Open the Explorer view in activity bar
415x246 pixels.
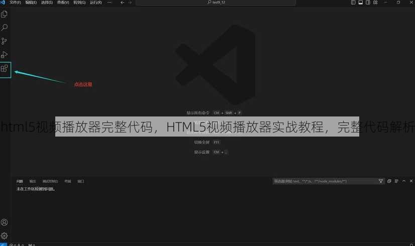pos(4,14)
